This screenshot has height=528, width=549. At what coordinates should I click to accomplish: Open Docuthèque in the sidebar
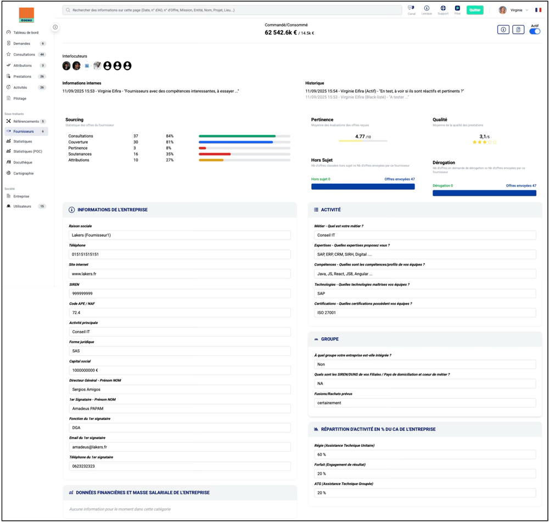[23, 162]
